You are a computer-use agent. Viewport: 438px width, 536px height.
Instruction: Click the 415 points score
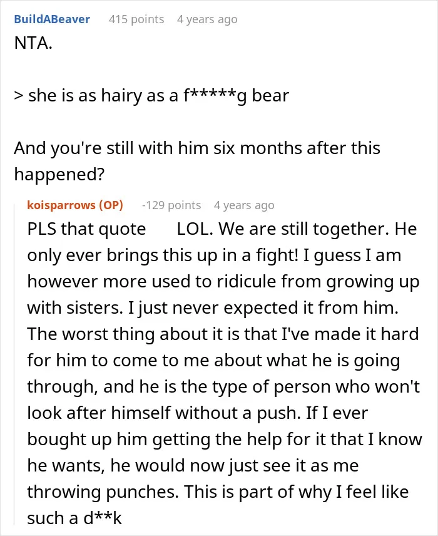click(136, 19)
